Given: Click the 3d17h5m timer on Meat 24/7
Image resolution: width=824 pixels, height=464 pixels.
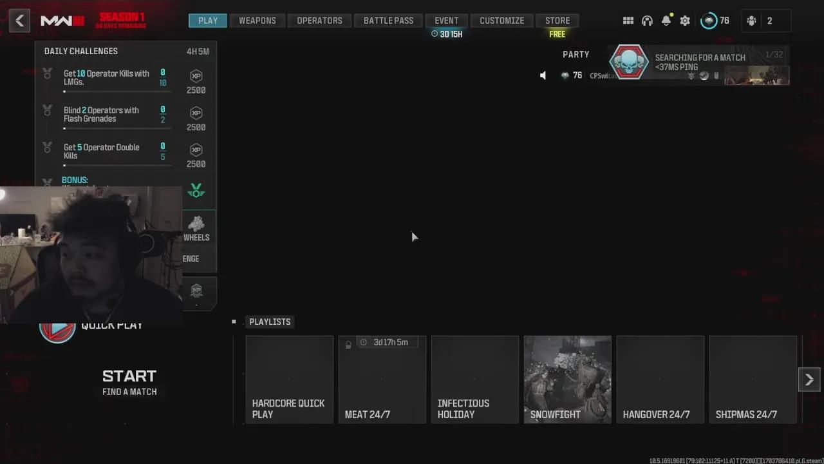Looking at the screenshot, I should click(391, 342).
